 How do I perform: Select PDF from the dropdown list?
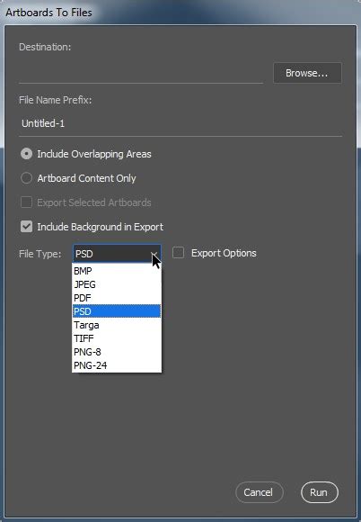click(117, 298)
